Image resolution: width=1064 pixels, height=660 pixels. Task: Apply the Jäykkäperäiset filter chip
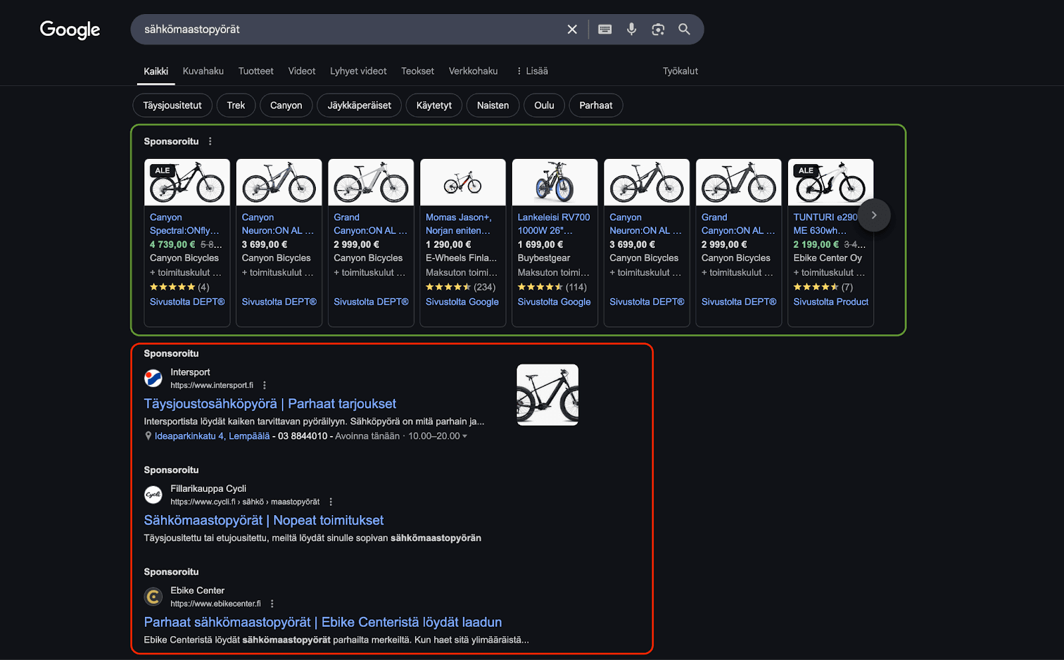coord(359,105)
